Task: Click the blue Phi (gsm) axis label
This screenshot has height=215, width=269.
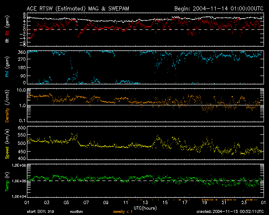Action: pyautogui.click(x=7, y=67)
